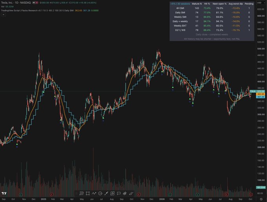The height and width of the screenshot is (202, 267).
Task: Click the red earnings marker near Feb 2025
Action: (51, 194)
